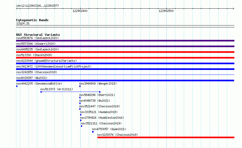Open nsv3521447 (Chaisson2019) label
242x148 pixels.
coord(100,106)
